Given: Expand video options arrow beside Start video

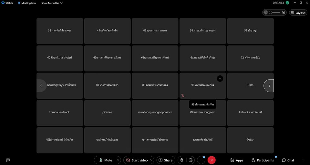Looking at the screenshot, I should point(151,160).
